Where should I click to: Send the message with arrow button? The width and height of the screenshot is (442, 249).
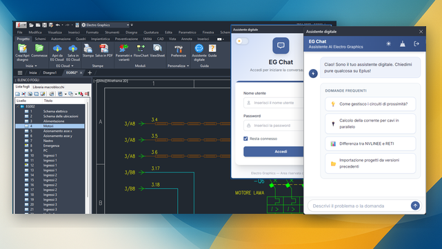(x=415, y=206)
